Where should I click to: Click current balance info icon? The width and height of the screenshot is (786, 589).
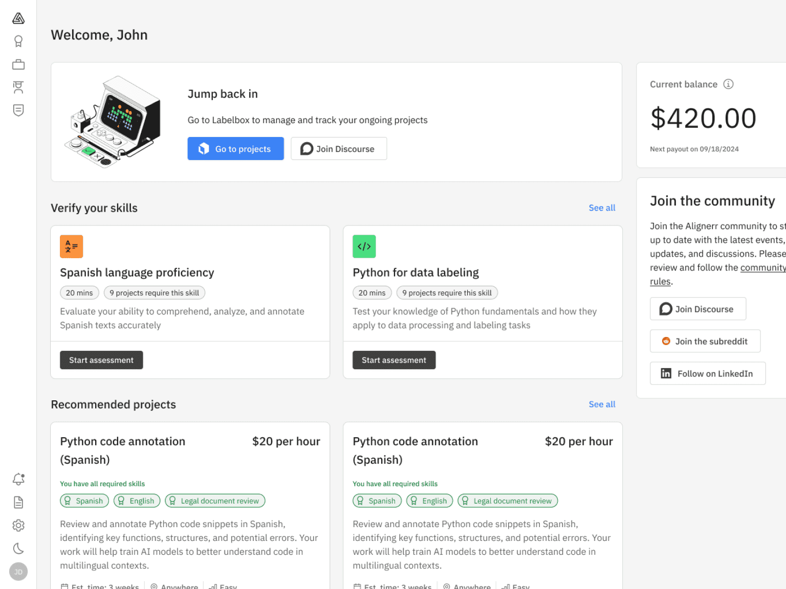click(x=728, y=84)
